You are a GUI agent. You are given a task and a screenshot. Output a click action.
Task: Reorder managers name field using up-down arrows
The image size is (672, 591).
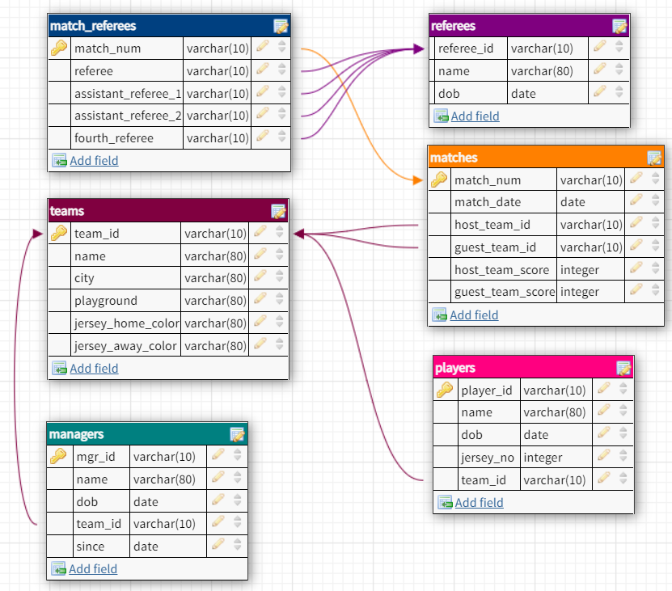point(237,477)
